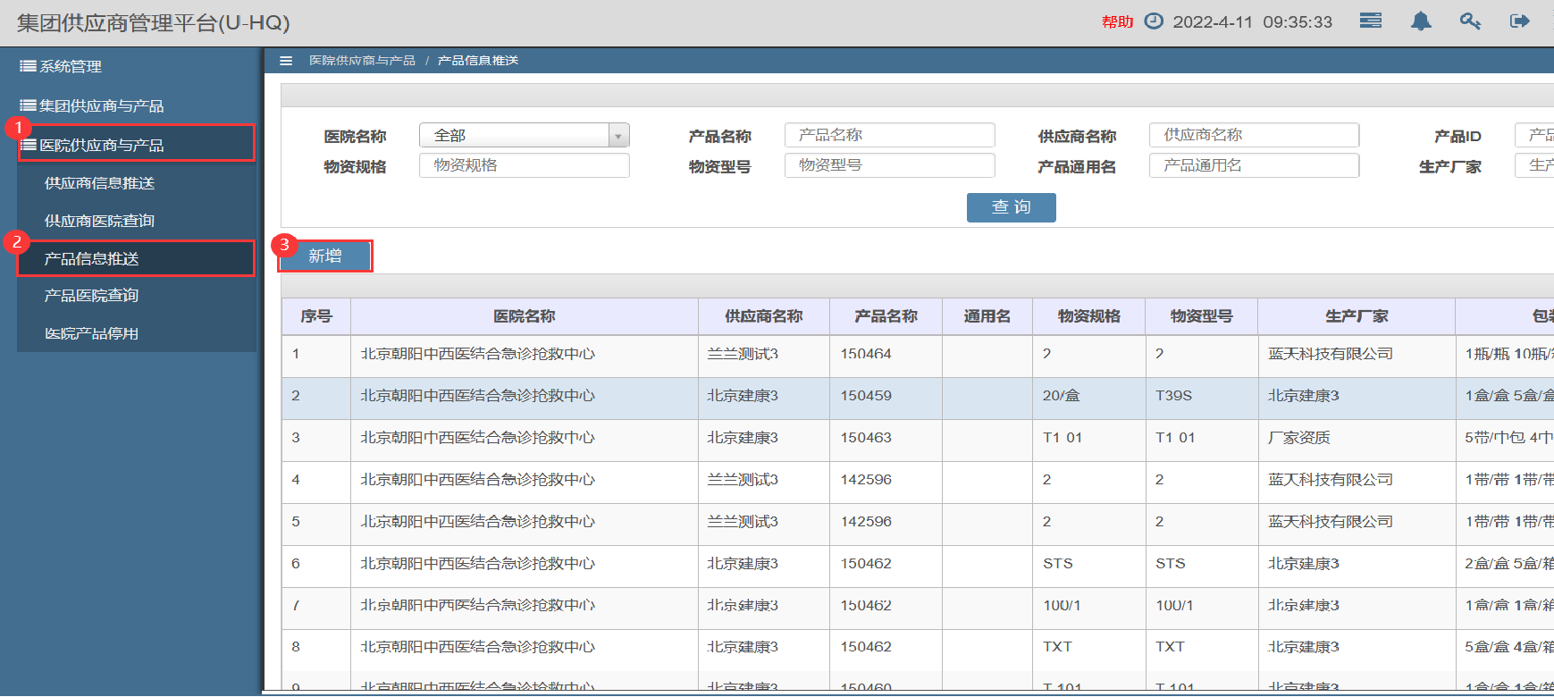Click the 供应商名称 column header
Image resolution: width=1554 pixels, height=697 pixels.
pyautogui.click(x=764, y=316)
